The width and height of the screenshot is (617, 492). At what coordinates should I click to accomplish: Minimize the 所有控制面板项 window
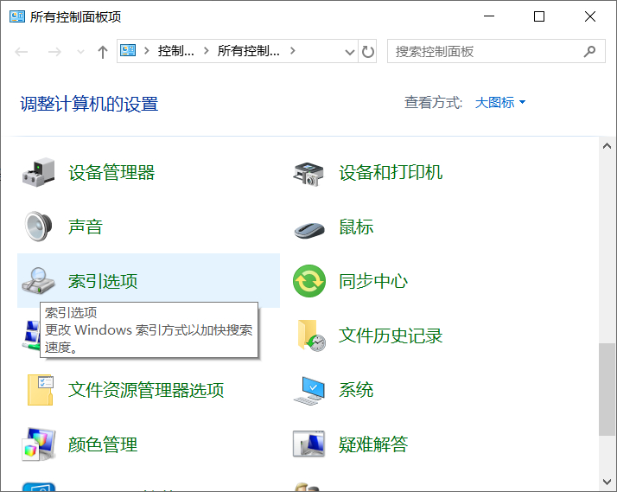pos(489,16)
